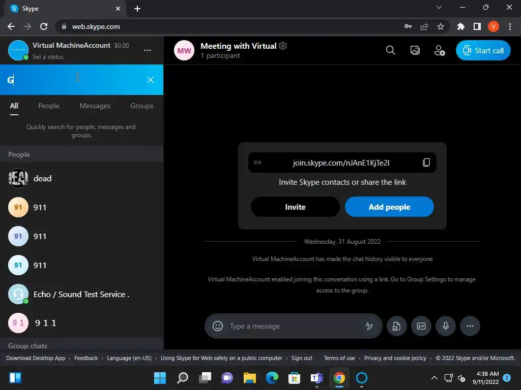This screenshot has width=521, height=390.
Task: Click the Start call button
Action: point(483,50)
